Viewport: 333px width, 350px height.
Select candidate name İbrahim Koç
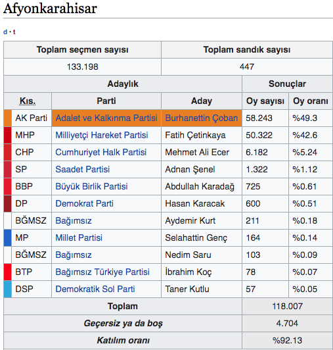pos(189,272)
